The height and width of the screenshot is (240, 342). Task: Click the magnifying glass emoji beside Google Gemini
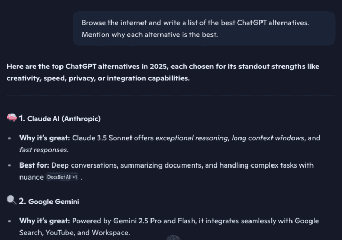tap(12, 201)
